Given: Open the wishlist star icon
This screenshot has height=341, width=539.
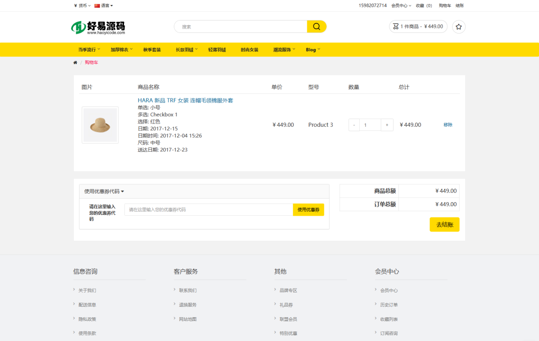Looking at the screenshot, I should [x=459, y=27].
